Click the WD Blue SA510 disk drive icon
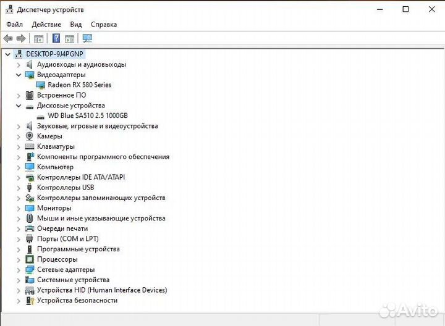This screenshot has height=326, width=445. point(41,117)
